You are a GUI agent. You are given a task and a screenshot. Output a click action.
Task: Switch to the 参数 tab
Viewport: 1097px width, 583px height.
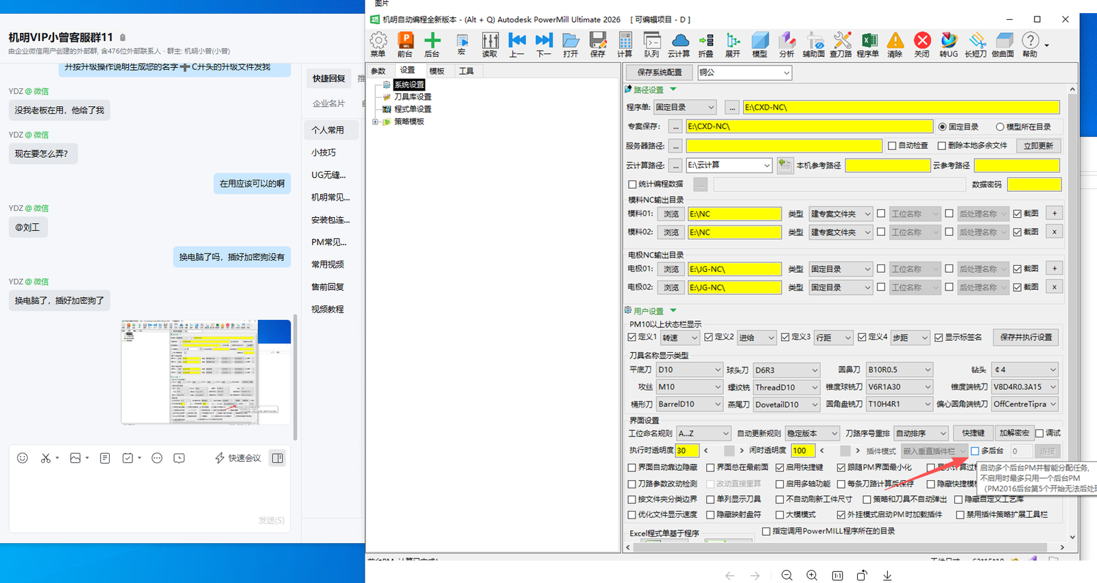(x=378, y=71)
